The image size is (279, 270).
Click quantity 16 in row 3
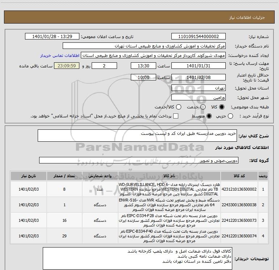pos(64,220)
